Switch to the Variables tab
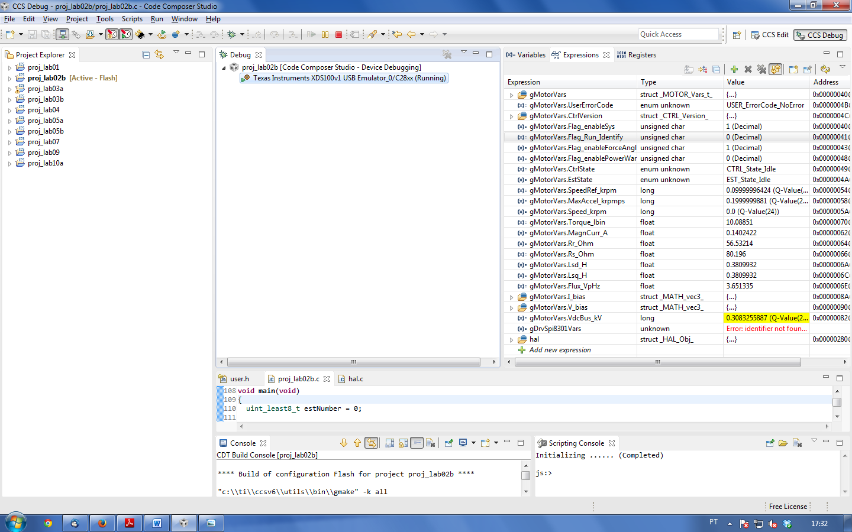 (525, 55)
